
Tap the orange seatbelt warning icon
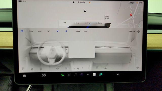pos(90,2)
